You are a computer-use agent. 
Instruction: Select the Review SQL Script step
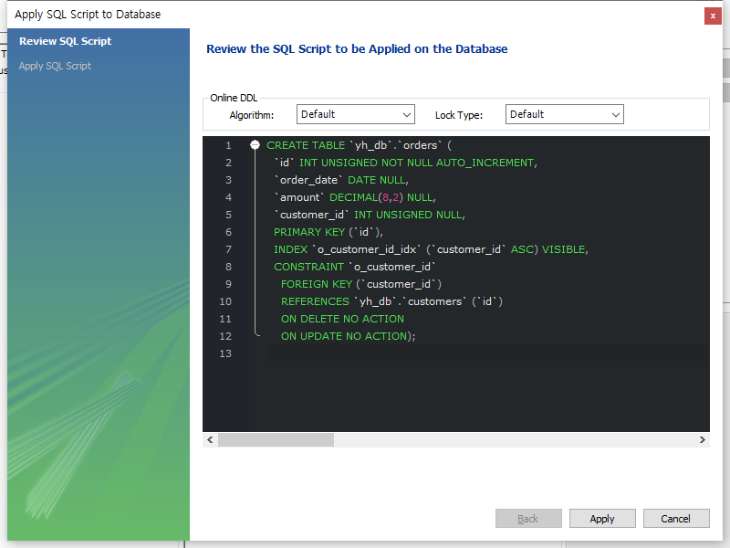tap(63, 41)
